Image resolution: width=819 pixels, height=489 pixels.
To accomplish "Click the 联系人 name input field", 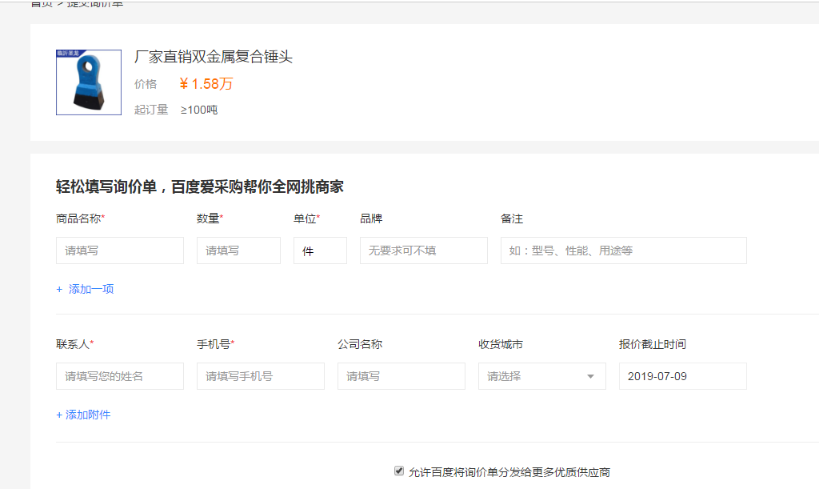I will [x=120, y=375].
